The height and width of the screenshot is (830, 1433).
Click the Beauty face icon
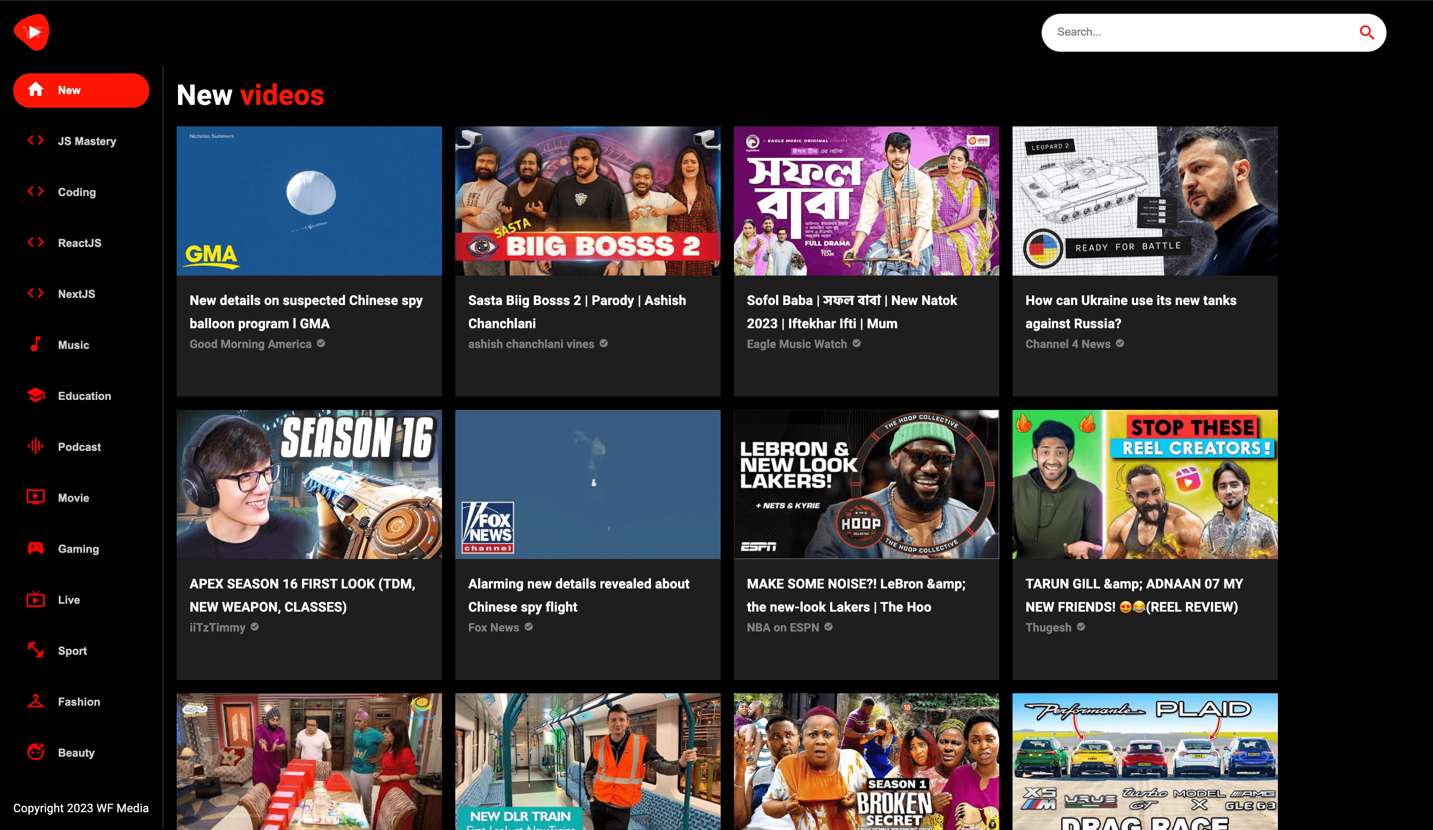click(x=36, y=752)
